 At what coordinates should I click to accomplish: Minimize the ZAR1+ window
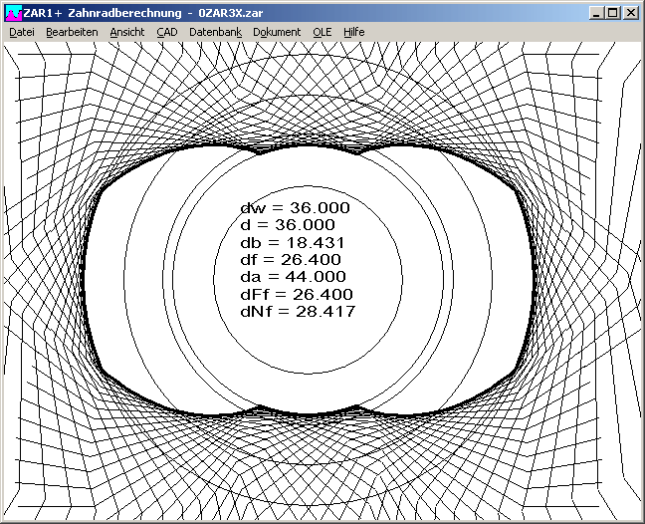pyautogui.click(x=594, y=13)
